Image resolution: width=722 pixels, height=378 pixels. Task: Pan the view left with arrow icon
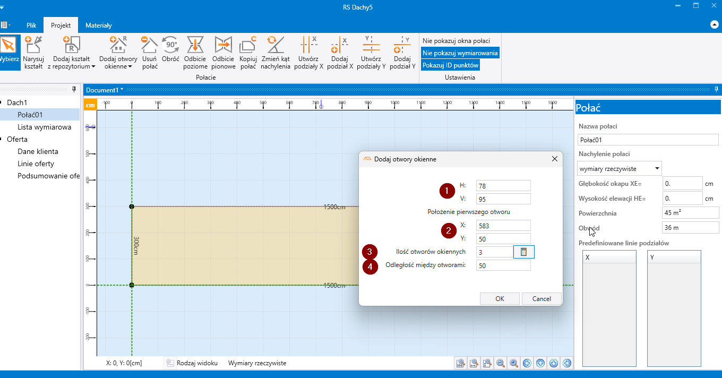click(527, 363)
